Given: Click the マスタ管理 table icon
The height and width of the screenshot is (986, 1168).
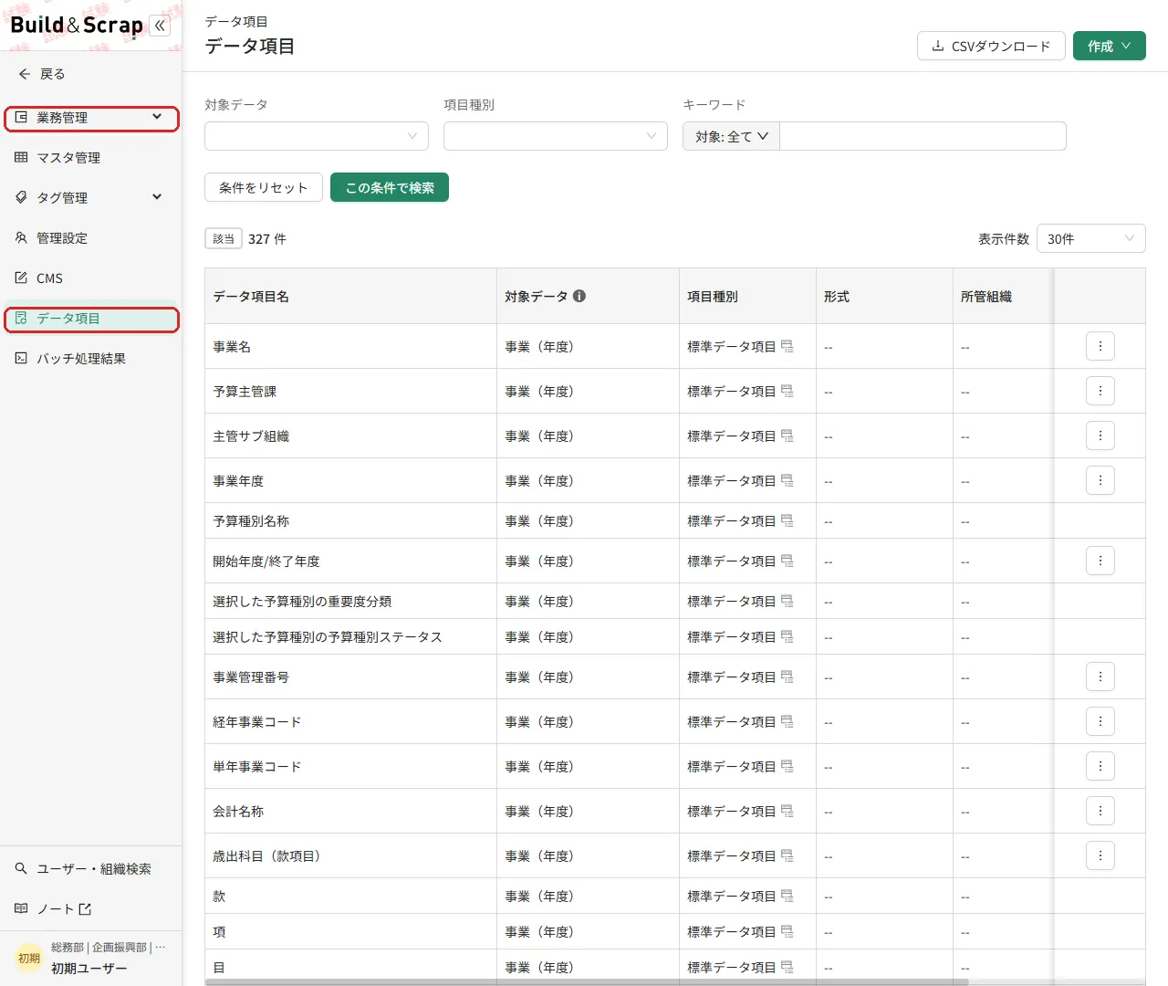Looking at the screenshot, I should (21, 157).
